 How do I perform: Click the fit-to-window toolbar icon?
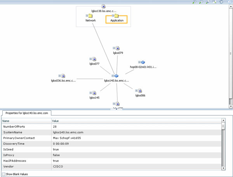point(214,2)
